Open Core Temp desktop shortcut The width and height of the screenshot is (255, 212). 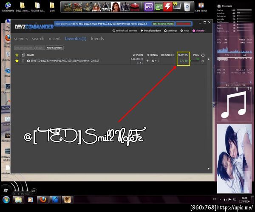coord(201,7)
